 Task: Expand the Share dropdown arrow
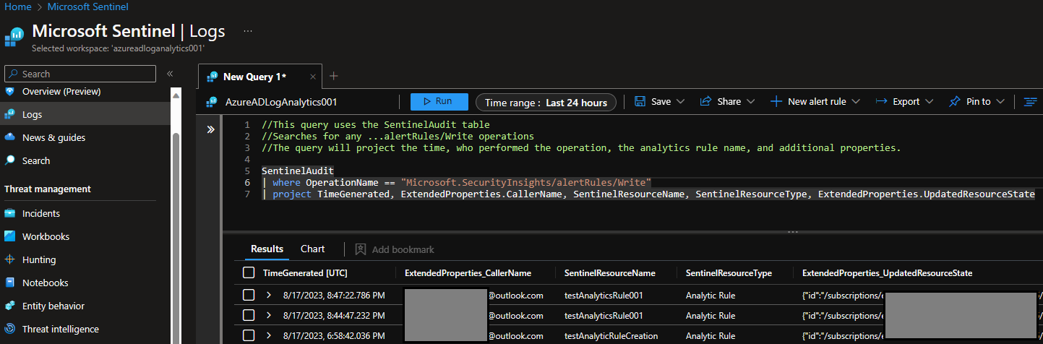click(x=750, y=102)
